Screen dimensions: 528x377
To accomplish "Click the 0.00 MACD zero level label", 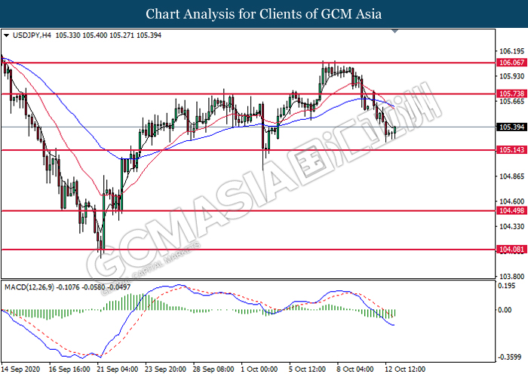I will click(x=505, y=310).
